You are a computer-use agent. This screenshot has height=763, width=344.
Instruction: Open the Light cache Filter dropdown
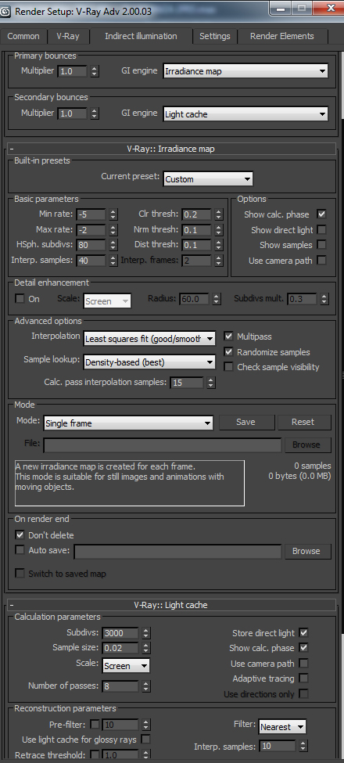coord(282,727)
